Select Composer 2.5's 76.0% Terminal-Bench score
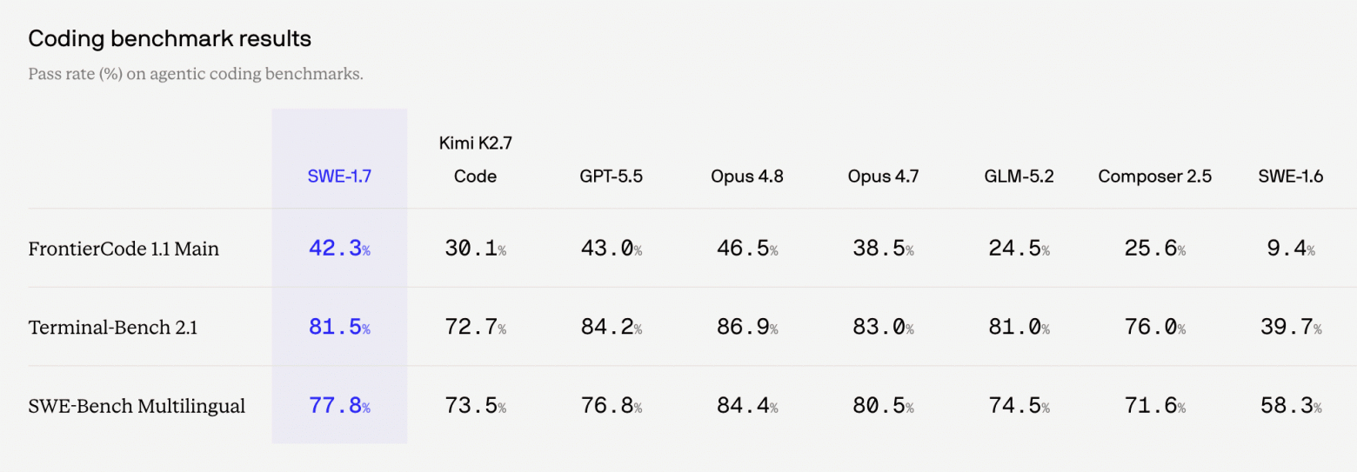1357x472 pixels. tap(1154, 328)
